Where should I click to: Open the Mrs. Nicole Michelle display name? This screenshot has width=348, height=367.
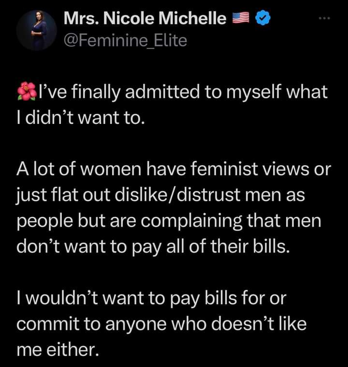point(145,19)
